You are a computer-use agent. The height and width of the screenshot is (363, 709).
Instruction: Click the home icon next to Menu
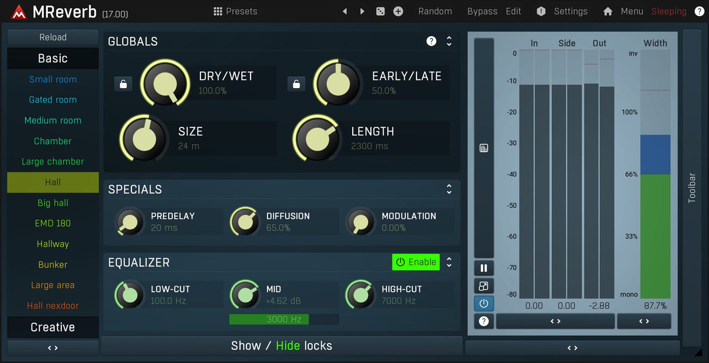[x=608, y=11]
